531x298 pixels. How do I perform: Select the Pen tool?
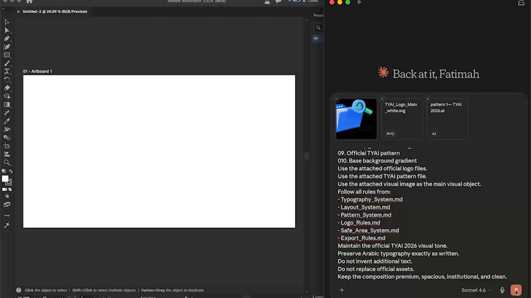pos(7,38)
